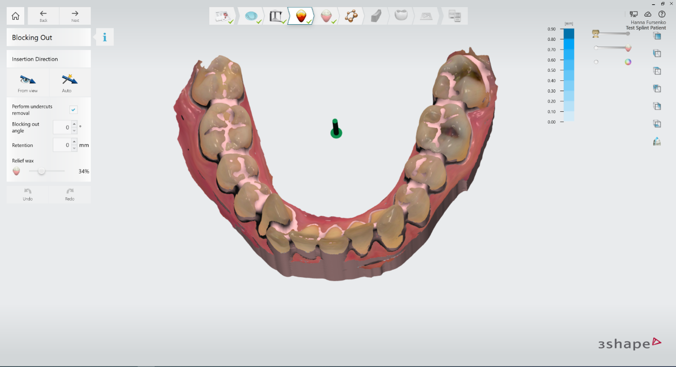
Task: Adjust the Relief wax slider
Action: point(41,171)
